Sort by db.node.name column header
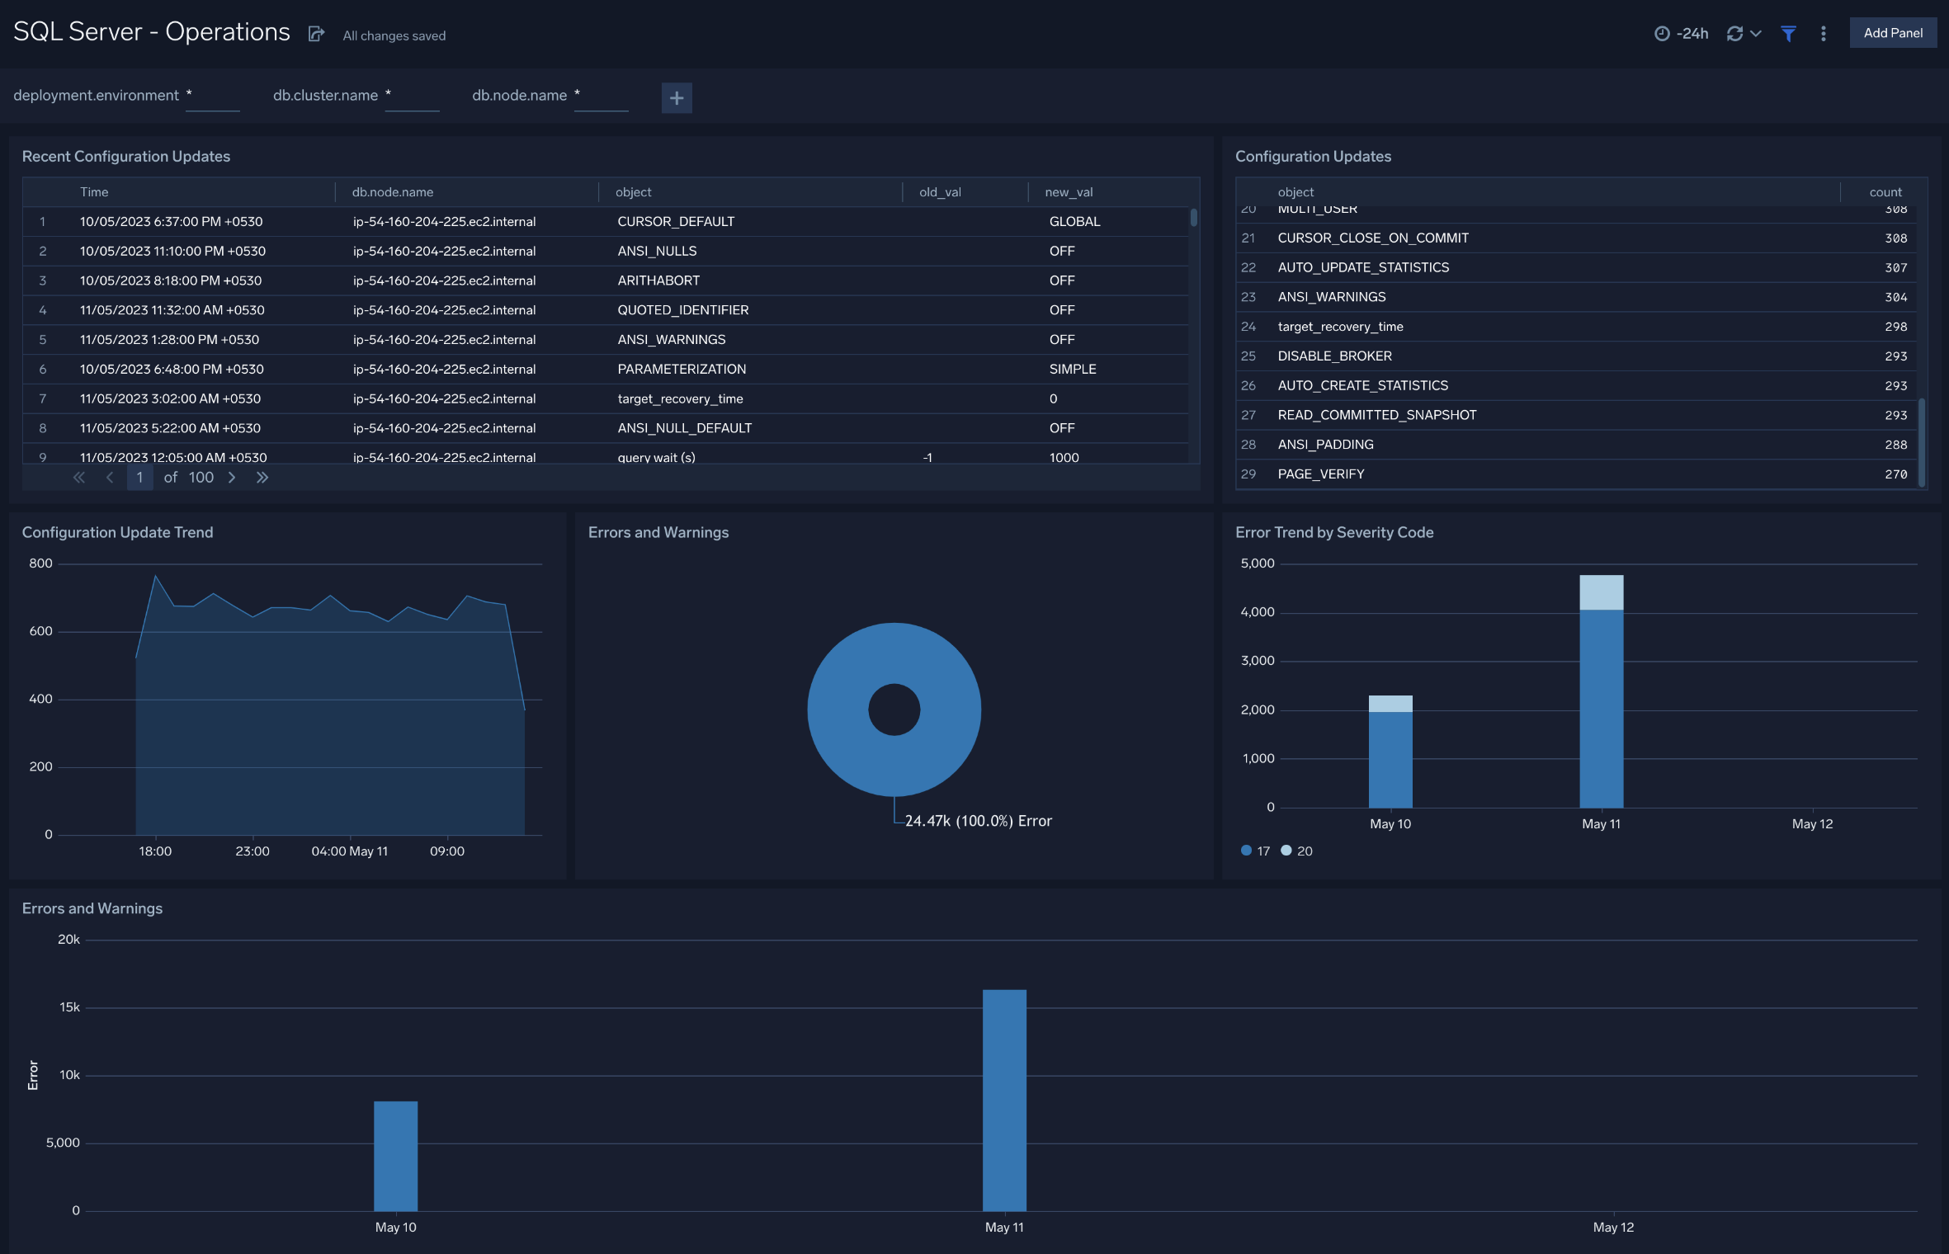Screen dimensions: 1949x1254 point(393,192)
